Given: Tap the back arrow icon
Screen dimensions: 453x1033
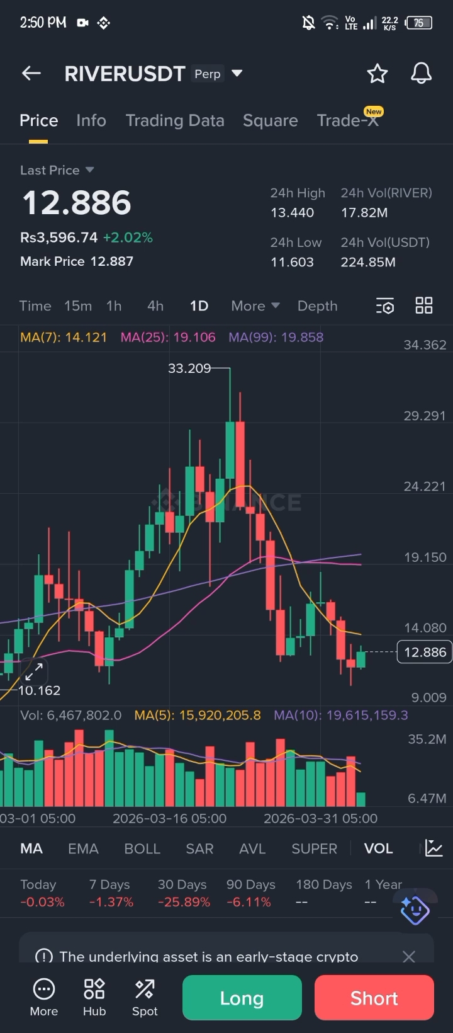Looking at the screenshot, I should coord(31,74).
